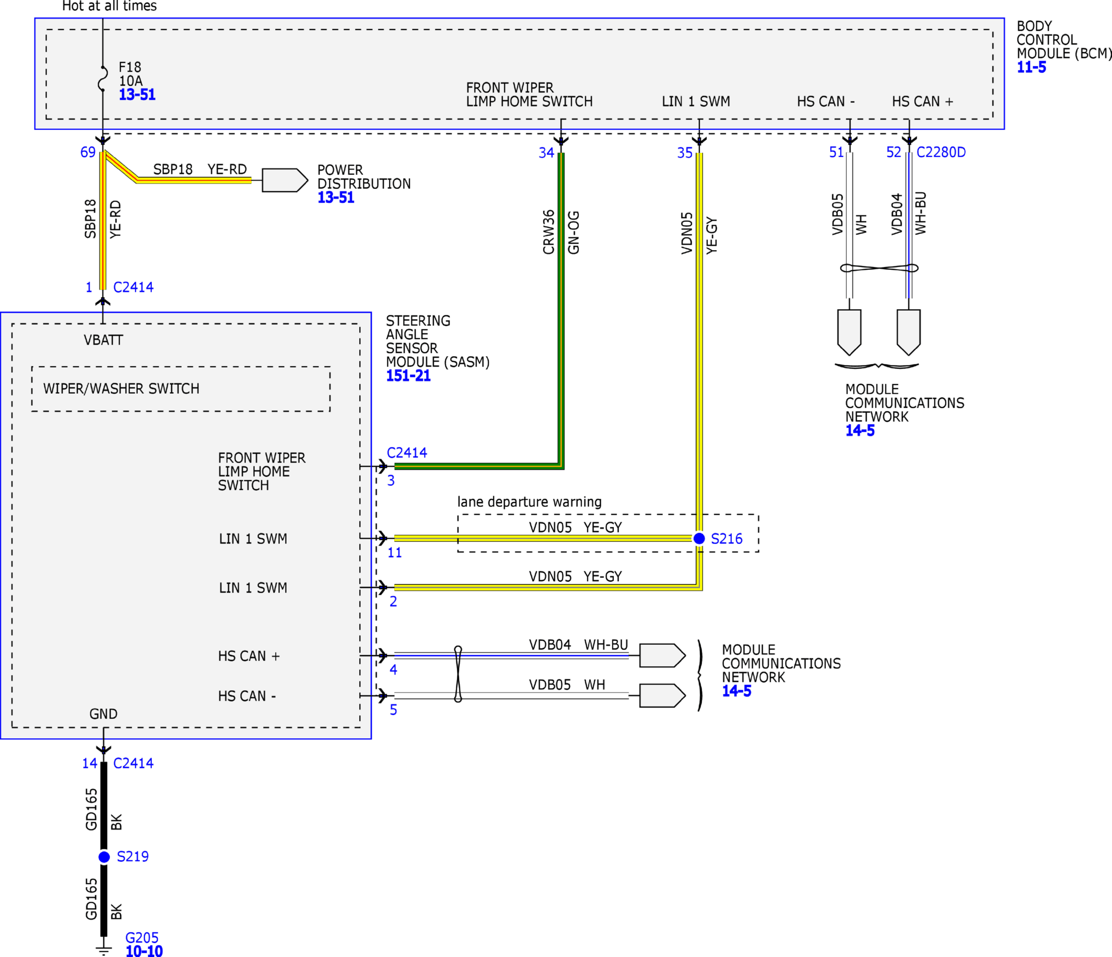The width and height of the screenshot is (1112, 957).
Task: Click the Power Distribution arrow connector symbol
Action: 285,180
